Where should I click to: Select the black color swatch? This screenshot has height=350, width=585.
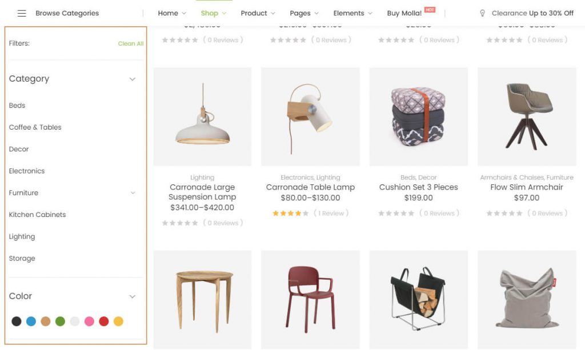(17, 321)
